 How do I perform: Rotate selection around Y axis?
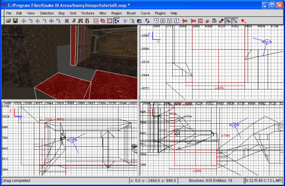[45, 21]
